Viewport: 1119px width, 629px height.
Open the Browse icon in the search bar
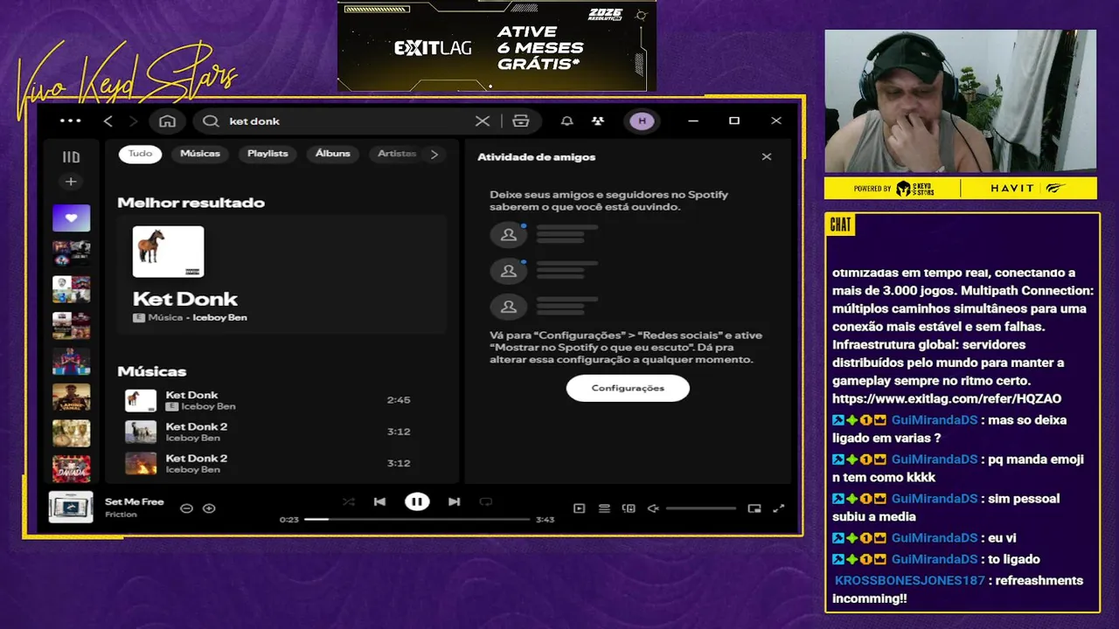coord(521,121)
